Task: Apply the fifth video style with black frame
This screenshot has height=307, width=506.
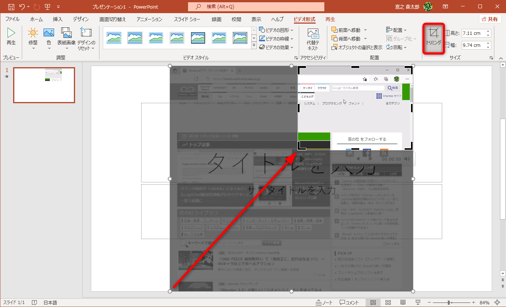Action: pos(198,38)
